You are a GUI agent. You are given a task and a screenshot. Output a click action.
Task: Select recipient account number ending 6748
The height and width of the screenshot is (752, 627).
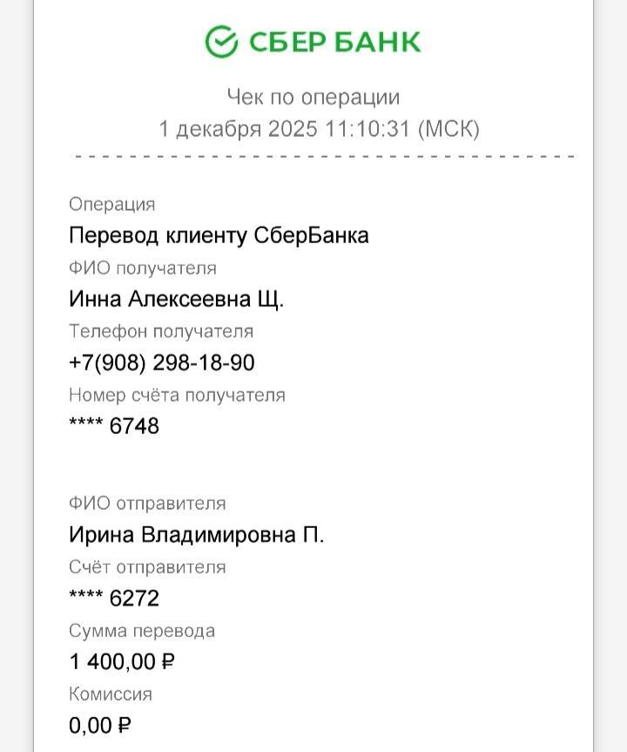coord(114,426)
